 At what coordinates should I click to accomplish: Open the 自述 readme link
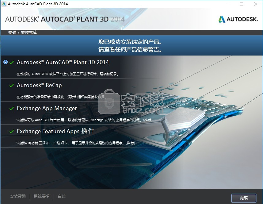point(62,196)
